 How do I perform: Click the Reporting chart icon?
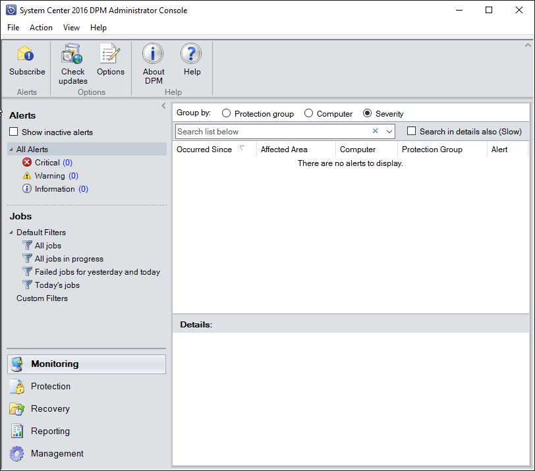[x=17, y=431]
